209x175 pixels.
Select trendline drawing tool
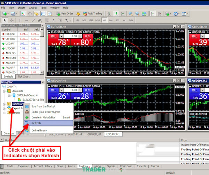point(33,20)
